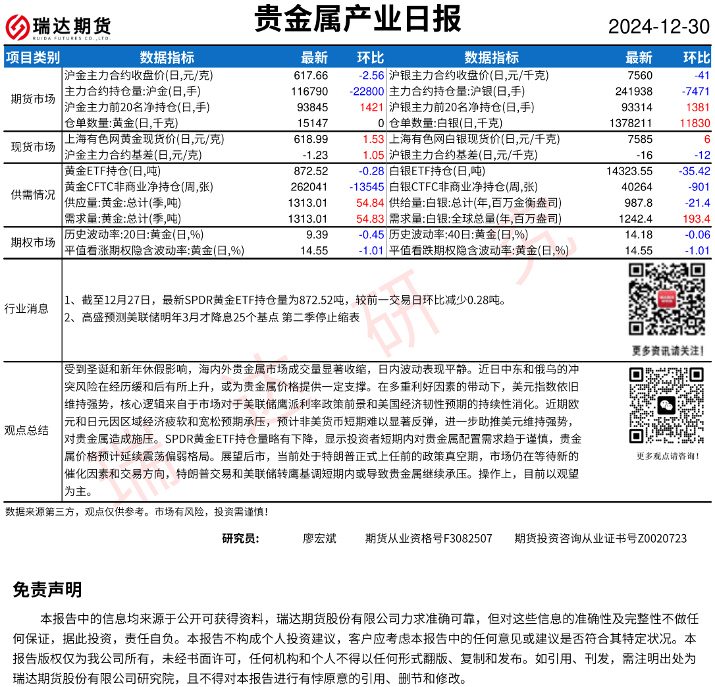
Task: Click the silver spot price 7585
Action: pyautogui.click(x=640, y=139)
